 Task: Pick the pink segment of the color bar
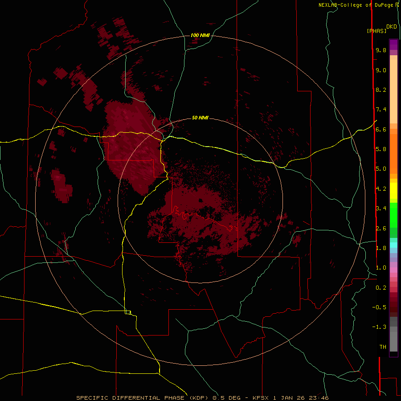(393, 270)
